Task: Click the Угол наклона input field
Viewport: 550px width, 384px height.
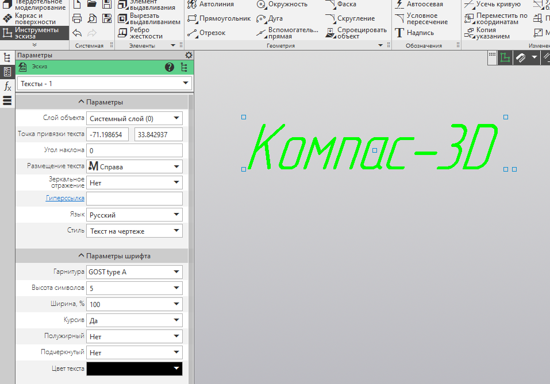Action: [x=134, y=150]
